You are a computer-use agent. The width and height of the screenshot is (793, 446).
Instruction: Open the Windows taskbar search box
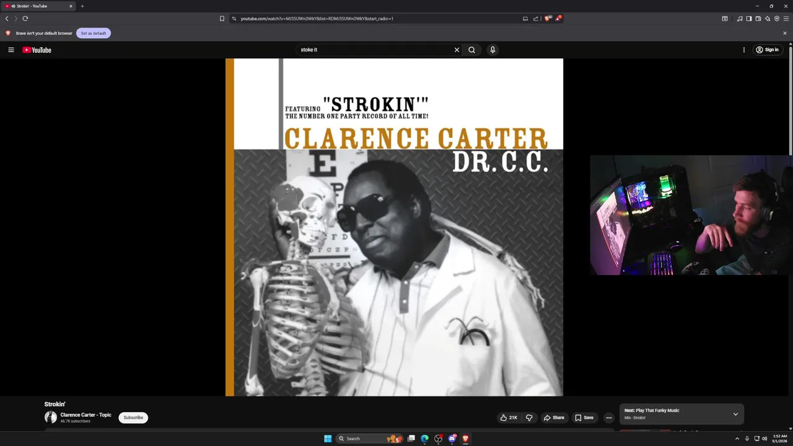point(370,439)
